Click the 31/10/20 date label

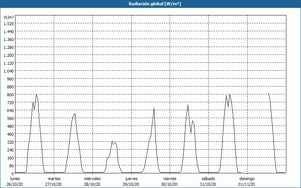click(x=208, y=184)
